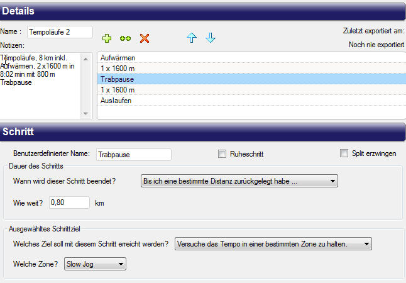The width and height of the screenshot is (406, 283).
Task: Click inside the Notizen text area
Action: pyautogui.click(x=41, y=94)
